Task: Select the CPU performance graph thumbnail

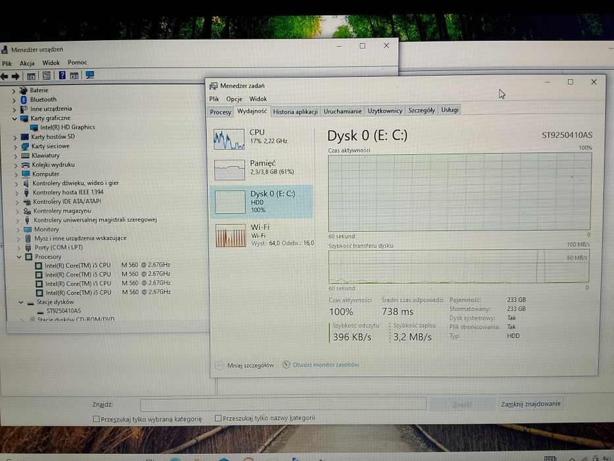Action: 229,139
